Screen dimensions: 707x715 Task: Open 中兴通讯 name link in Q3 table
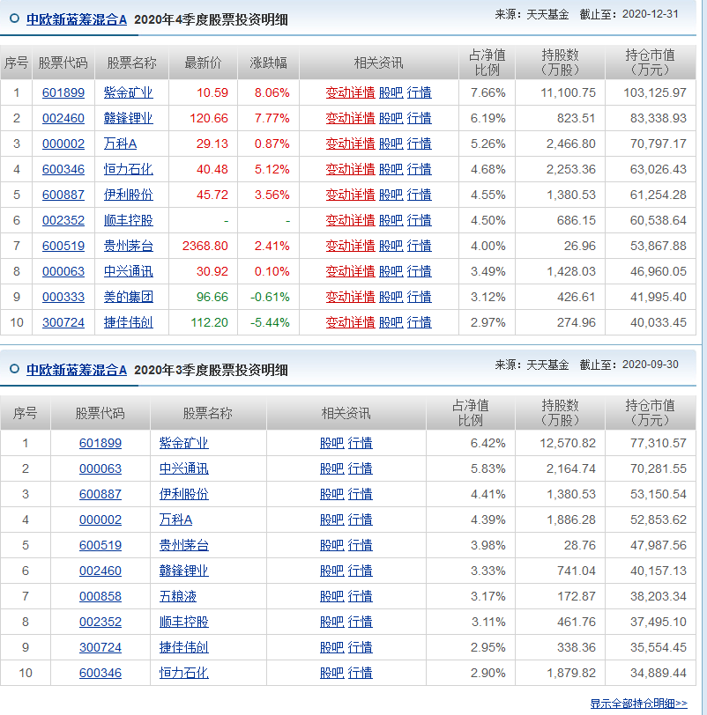(184, 468)
